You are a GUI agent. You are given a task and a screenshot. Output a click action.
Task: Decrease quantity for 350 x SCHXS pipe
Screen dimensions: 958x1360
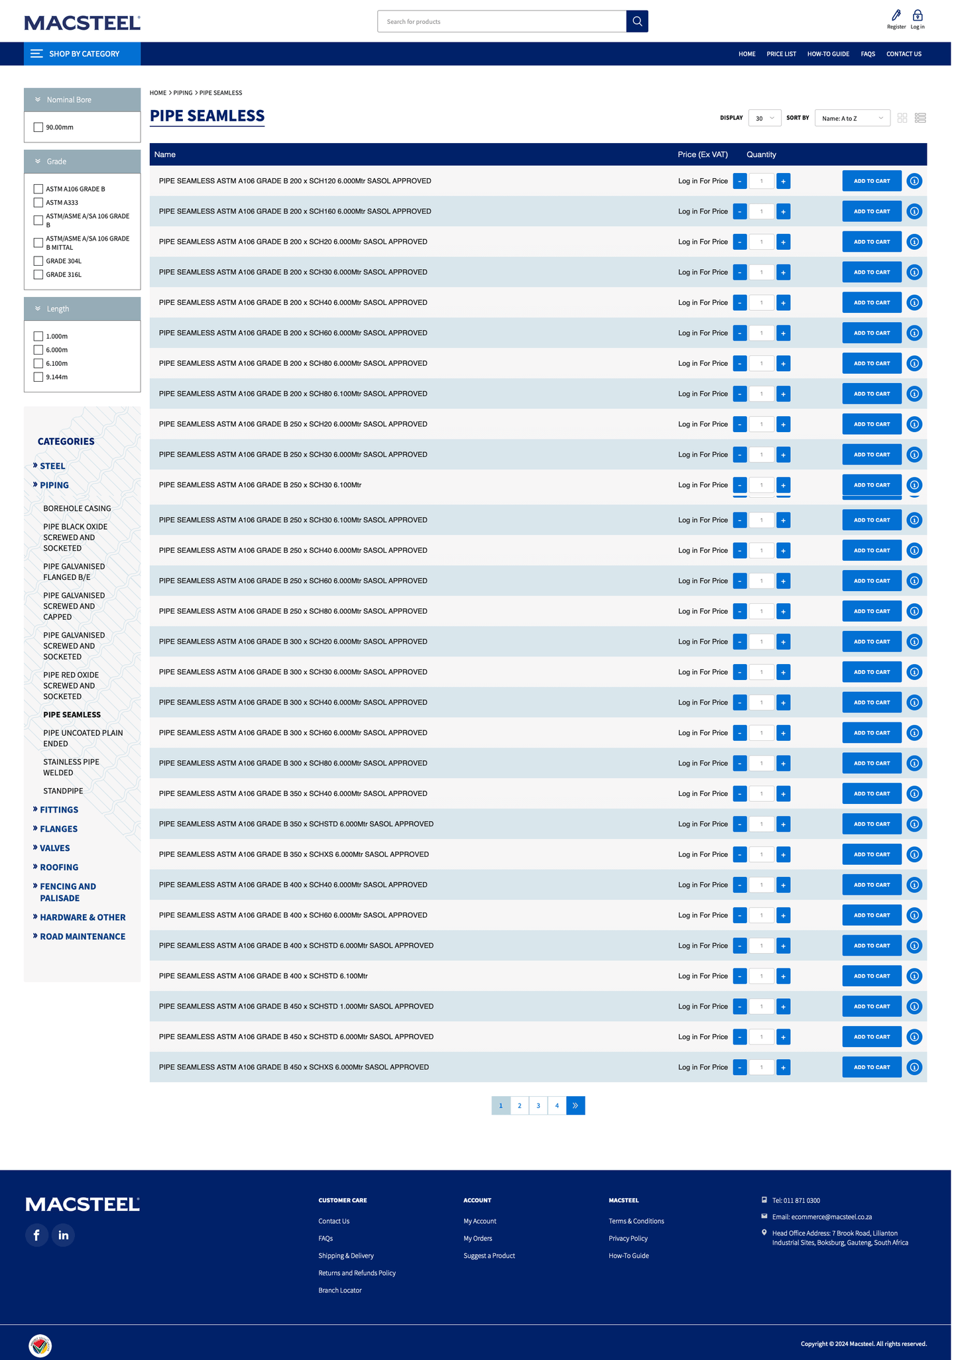[x=740, y=854]
